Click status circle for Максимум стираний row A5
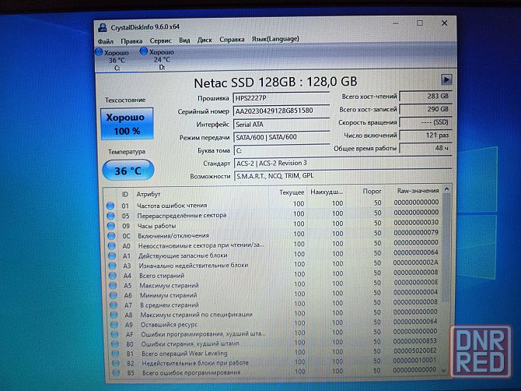 pos(113,286)
